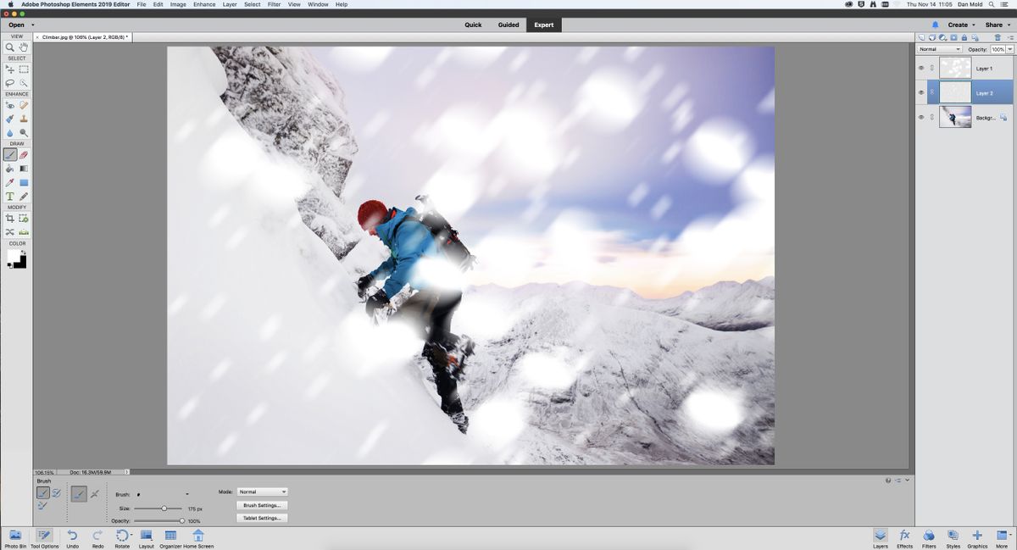The height and width of the screenshot is (550, 1017).
Task: Select the Lasso tool
Action: click(8, 82)
